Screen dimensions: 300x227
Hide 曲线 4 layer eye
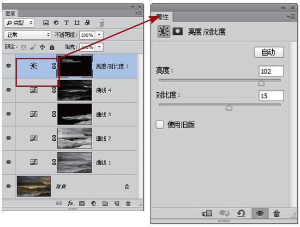click(x=8, y=90)
